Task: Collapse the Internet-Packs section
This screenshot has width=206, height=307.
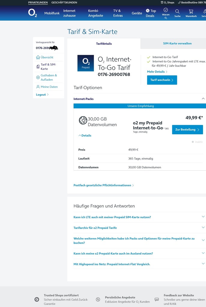Action: (x=203, y=99)
